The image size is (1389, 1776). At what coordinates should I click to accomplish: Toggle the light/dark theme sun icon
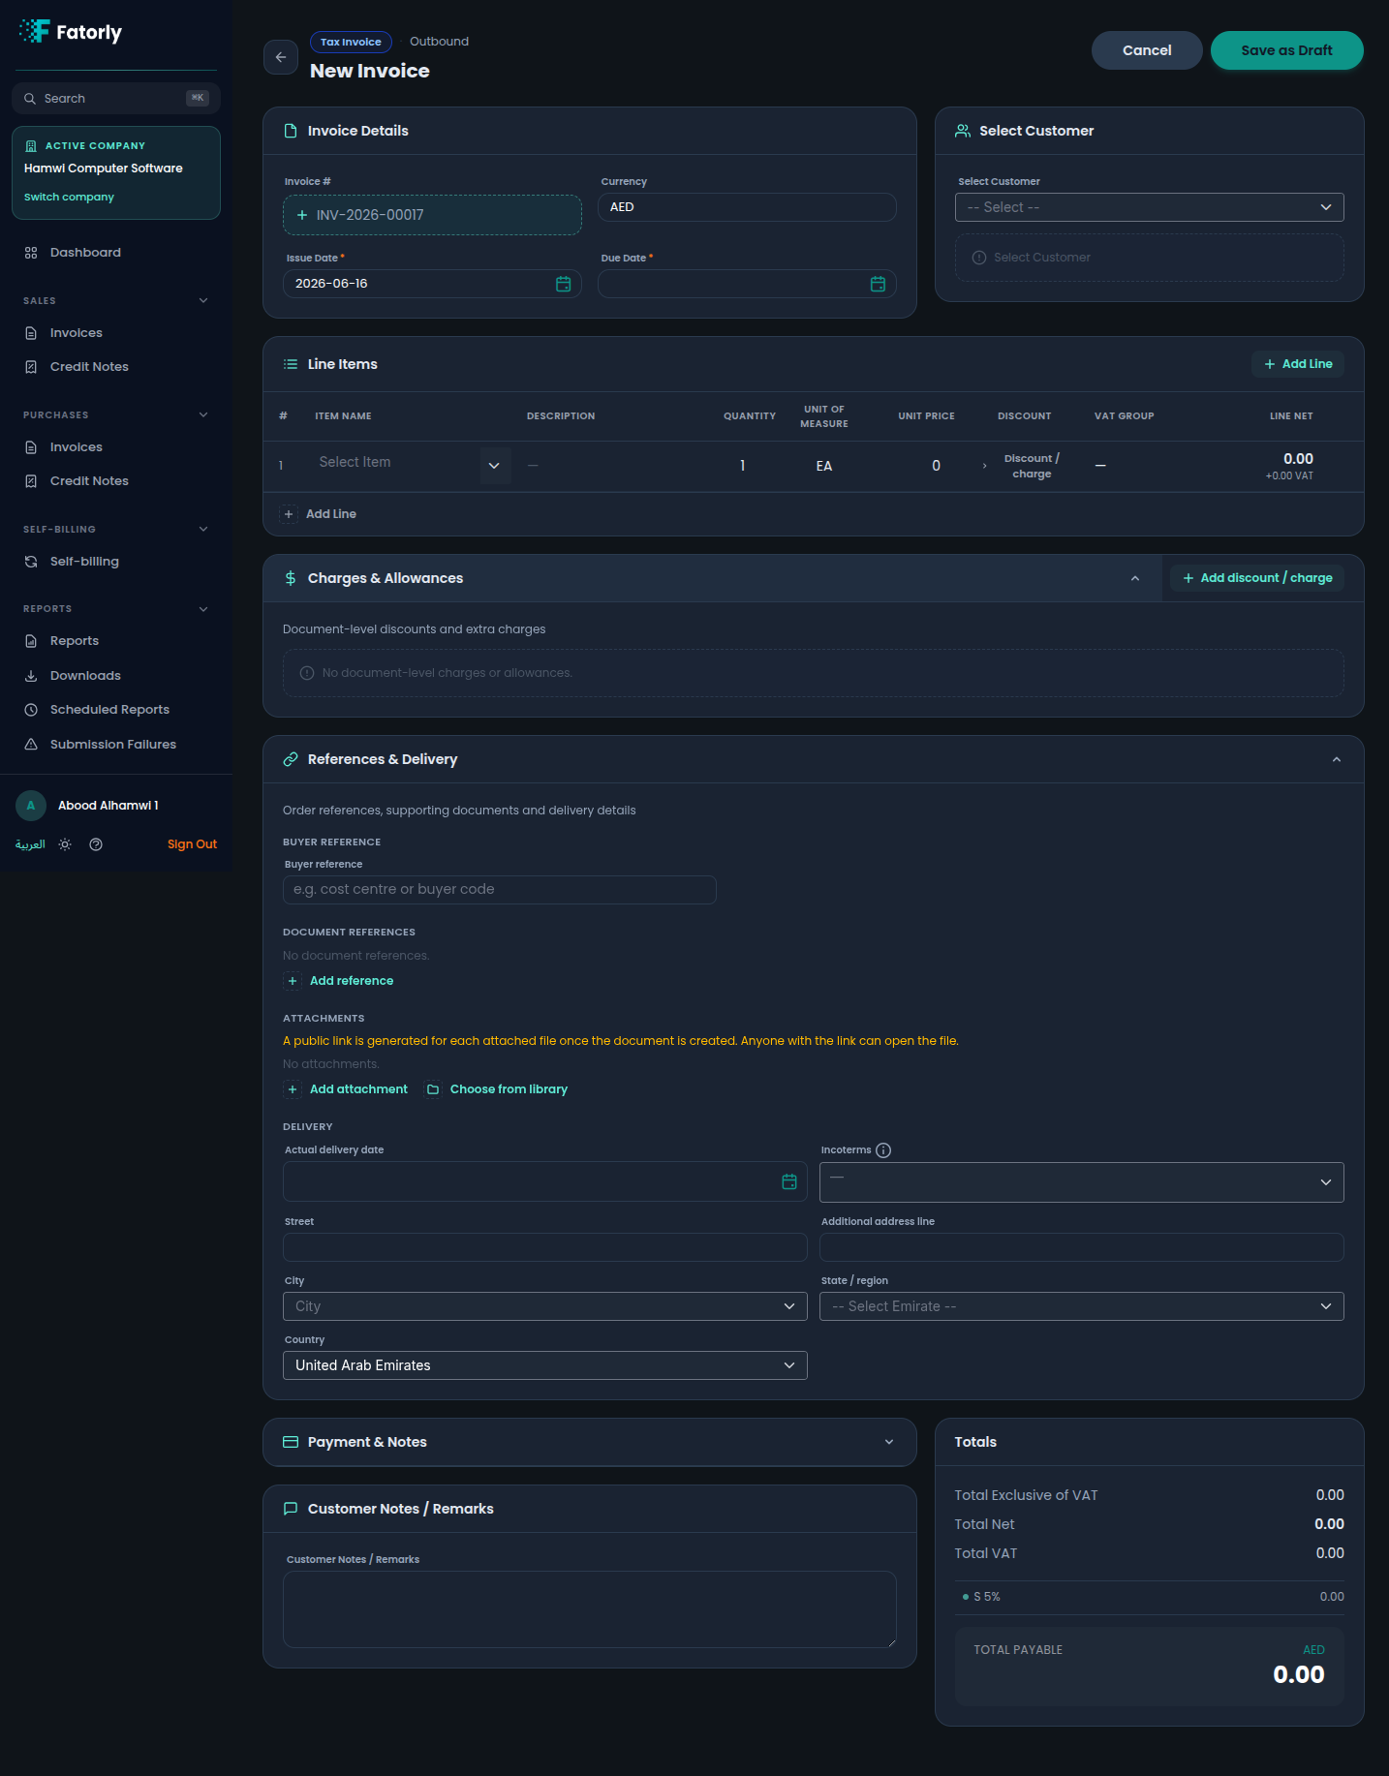tap(65, 844)
